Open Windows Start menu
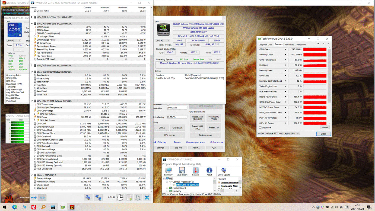The width and height of the screenshot is (375, 211). point(5,207)
